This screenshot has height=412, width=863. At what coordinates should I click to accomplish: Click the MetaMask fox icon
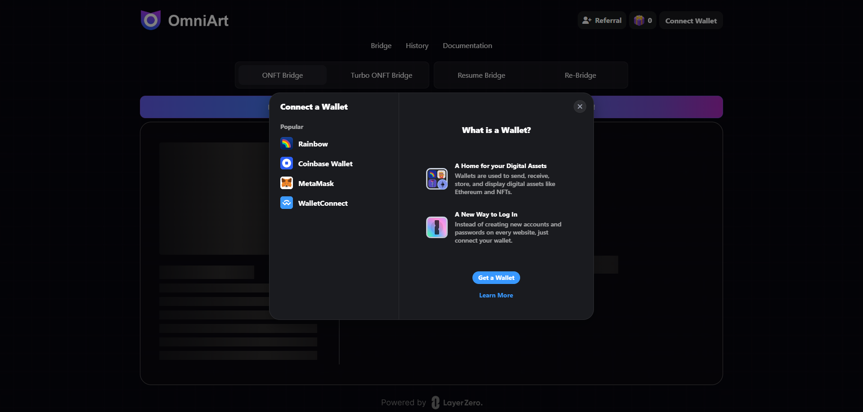[x=287, y=183]
